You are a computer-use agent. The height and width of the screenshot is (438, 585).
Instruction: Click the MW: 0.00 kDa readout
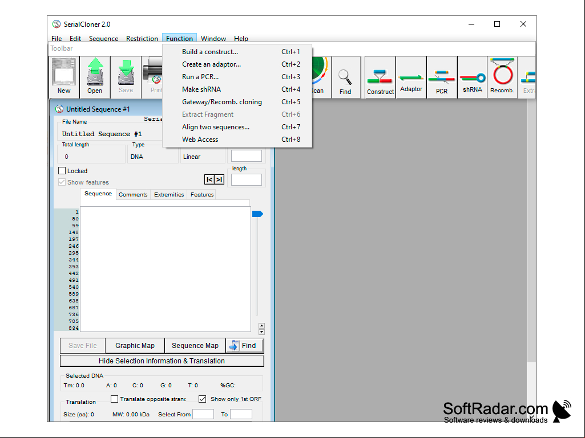tap(131, 415)
